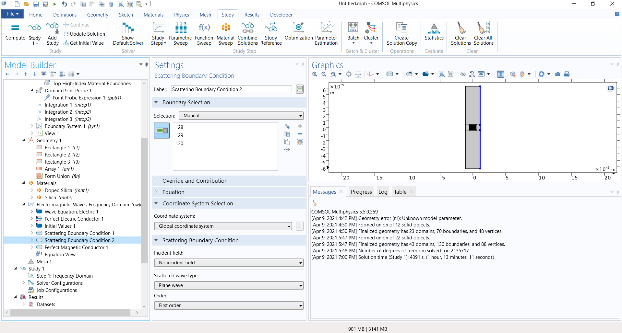Collapse Geometry 1 tree node
This screenshot has height=333, width=622.
click(24, 140)
